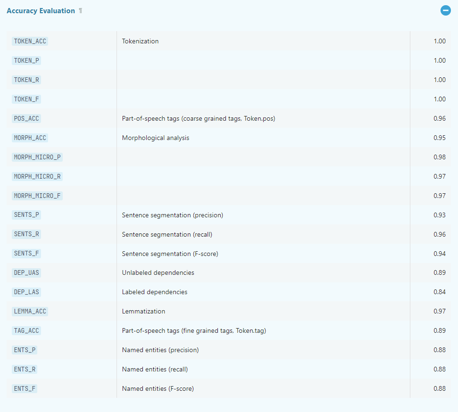The width and height of the screenshot is (458, 412).
Task: Select the ENTS_R code label
Action: click(25, 369)
